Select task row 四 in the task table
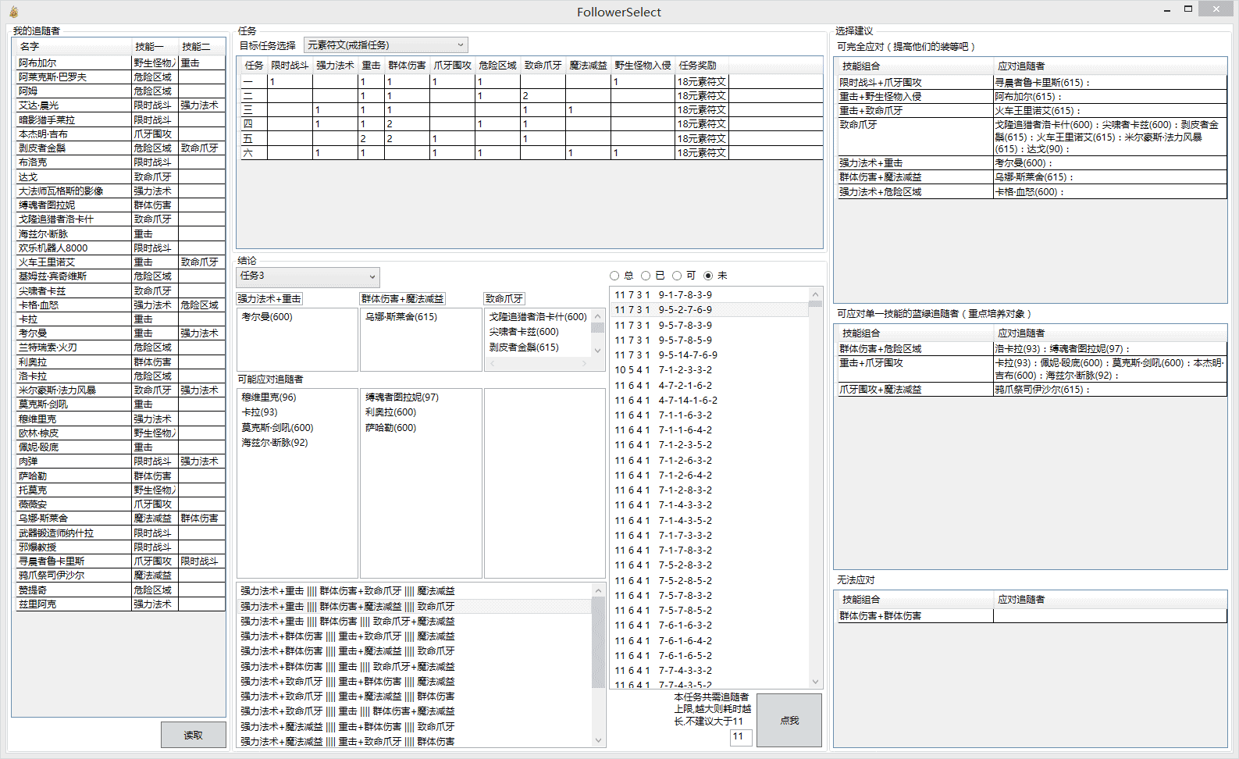The width and height of the screenshot is (1239, 759). [531, 124]
